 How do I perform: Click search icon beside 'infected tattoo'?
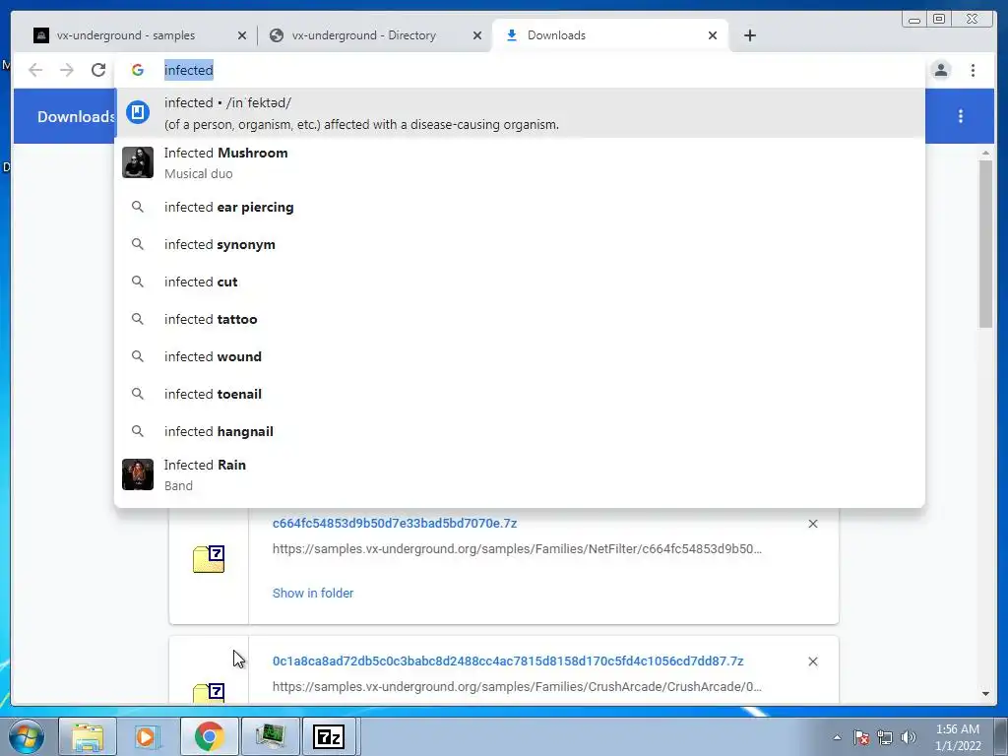pyautogui.click(x=138, y=319)
